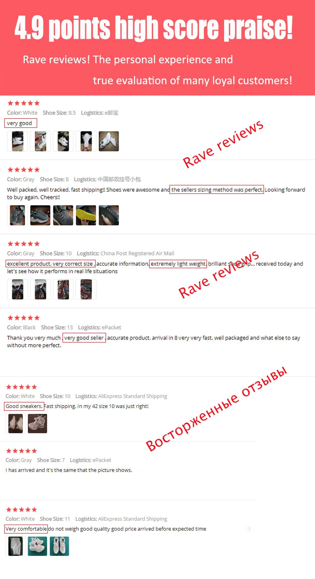Open first thumbnail in the 'very good' review
The width and height of the screenshot is (315, 579).
tap(18, 141)
